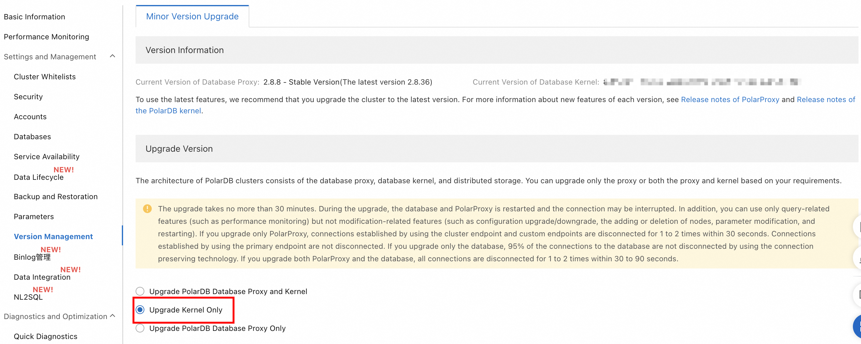This screenshot has width=861, height=344.
Task: Open the Databases page
Action: [x=32, y=136]
